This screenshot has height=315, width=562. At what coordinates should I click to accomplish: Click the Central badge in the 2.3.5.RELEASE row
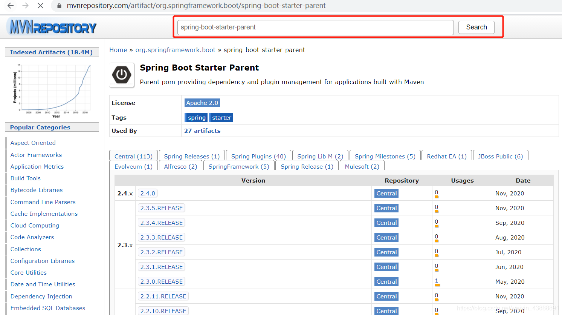(386, 208)
